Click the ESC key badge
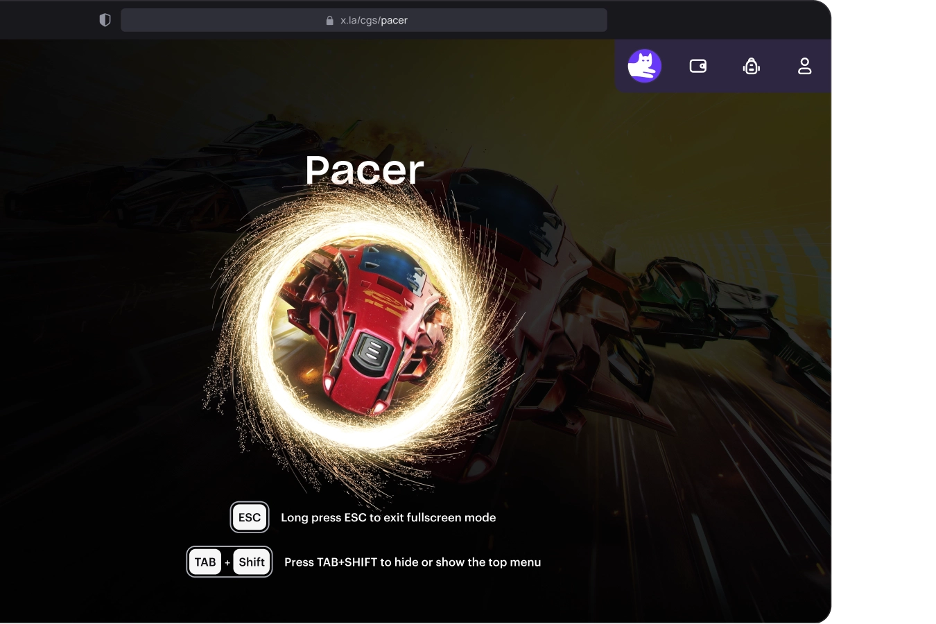Screen dimensions: 936x624 pyautogui.click(x=250, y=517)
